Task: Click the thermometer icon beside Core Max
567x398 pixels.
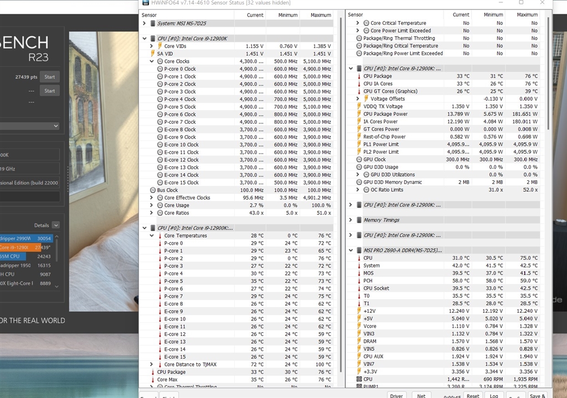Action: pos(153,380)
